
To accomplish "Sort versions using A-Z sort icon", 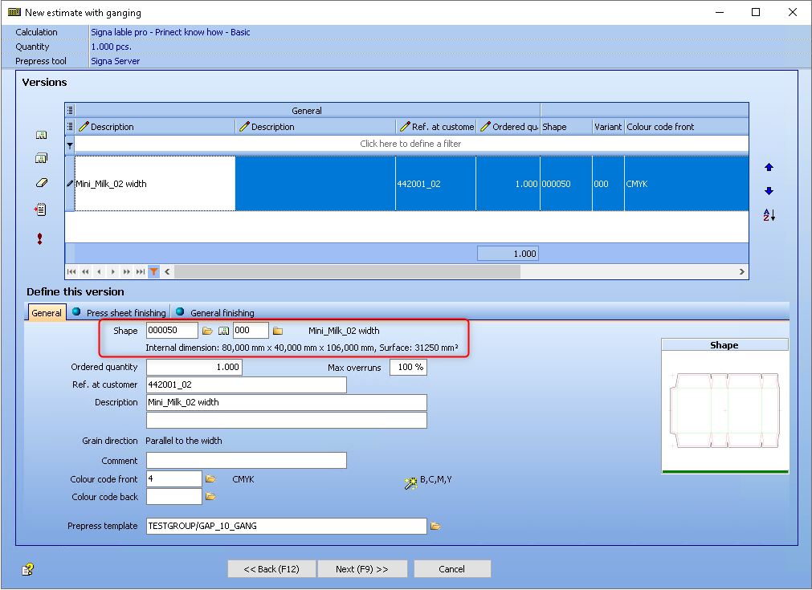I will (x=769, y=215).
